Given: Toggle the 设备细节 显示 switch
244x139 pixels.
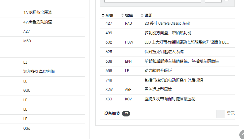Looking at the screenshot, I should click(x=220, y=114).
